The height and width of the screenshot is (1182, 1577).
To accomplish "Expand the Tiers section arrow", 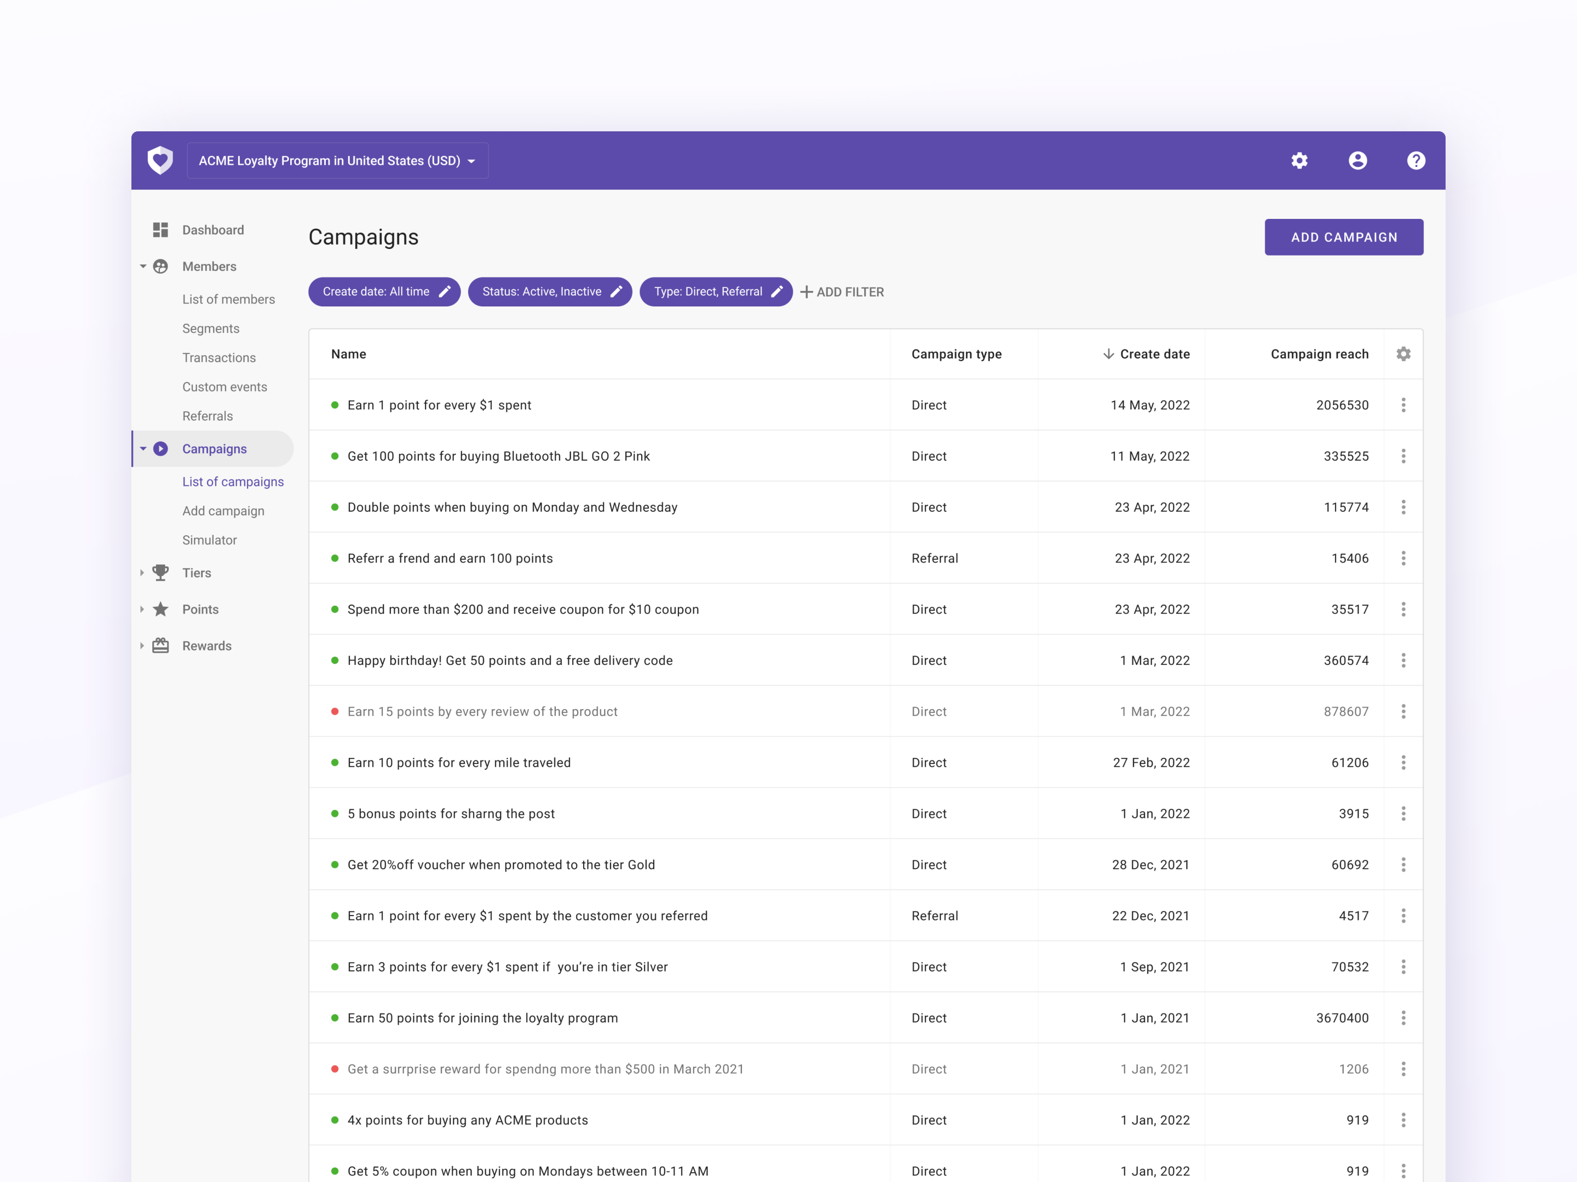I will tap(142, 573).
